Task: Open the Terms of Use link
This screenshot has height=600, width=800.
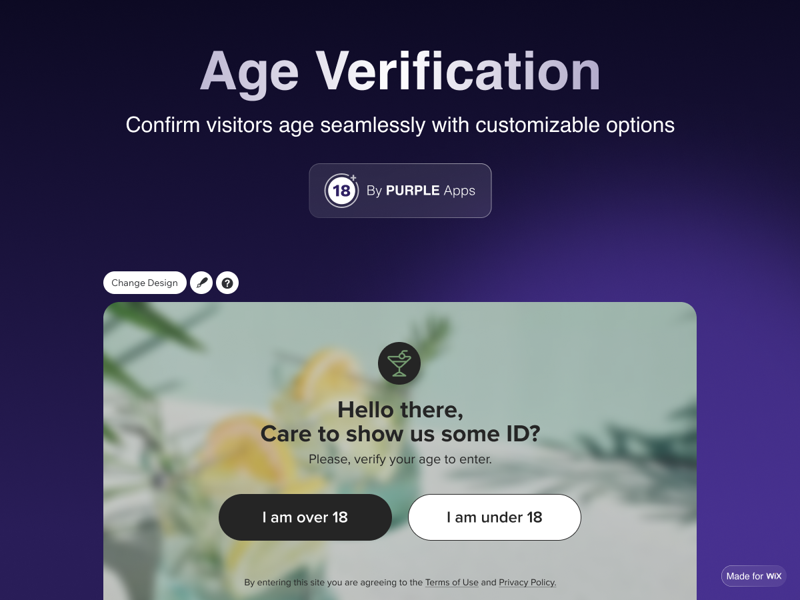Action: point(451,582)
